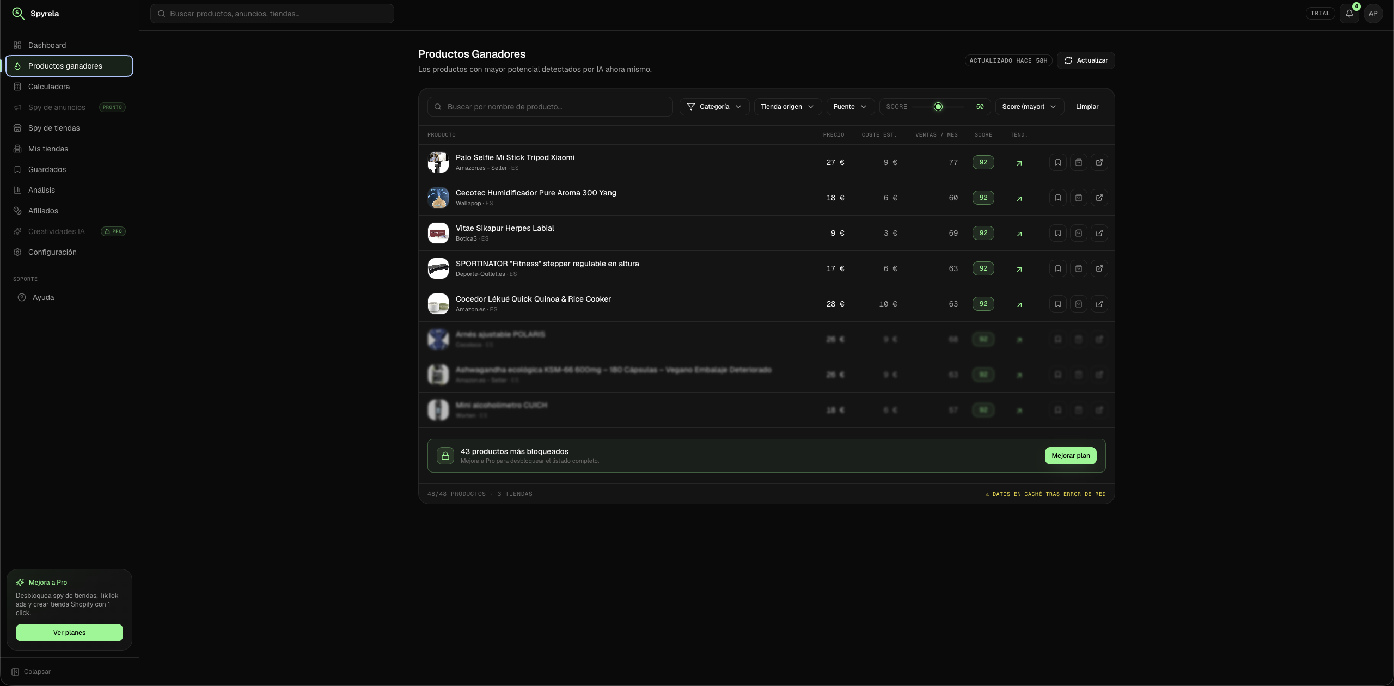
Task: Open Vitae Sikapur external link icon
Action: (1099, 233)
